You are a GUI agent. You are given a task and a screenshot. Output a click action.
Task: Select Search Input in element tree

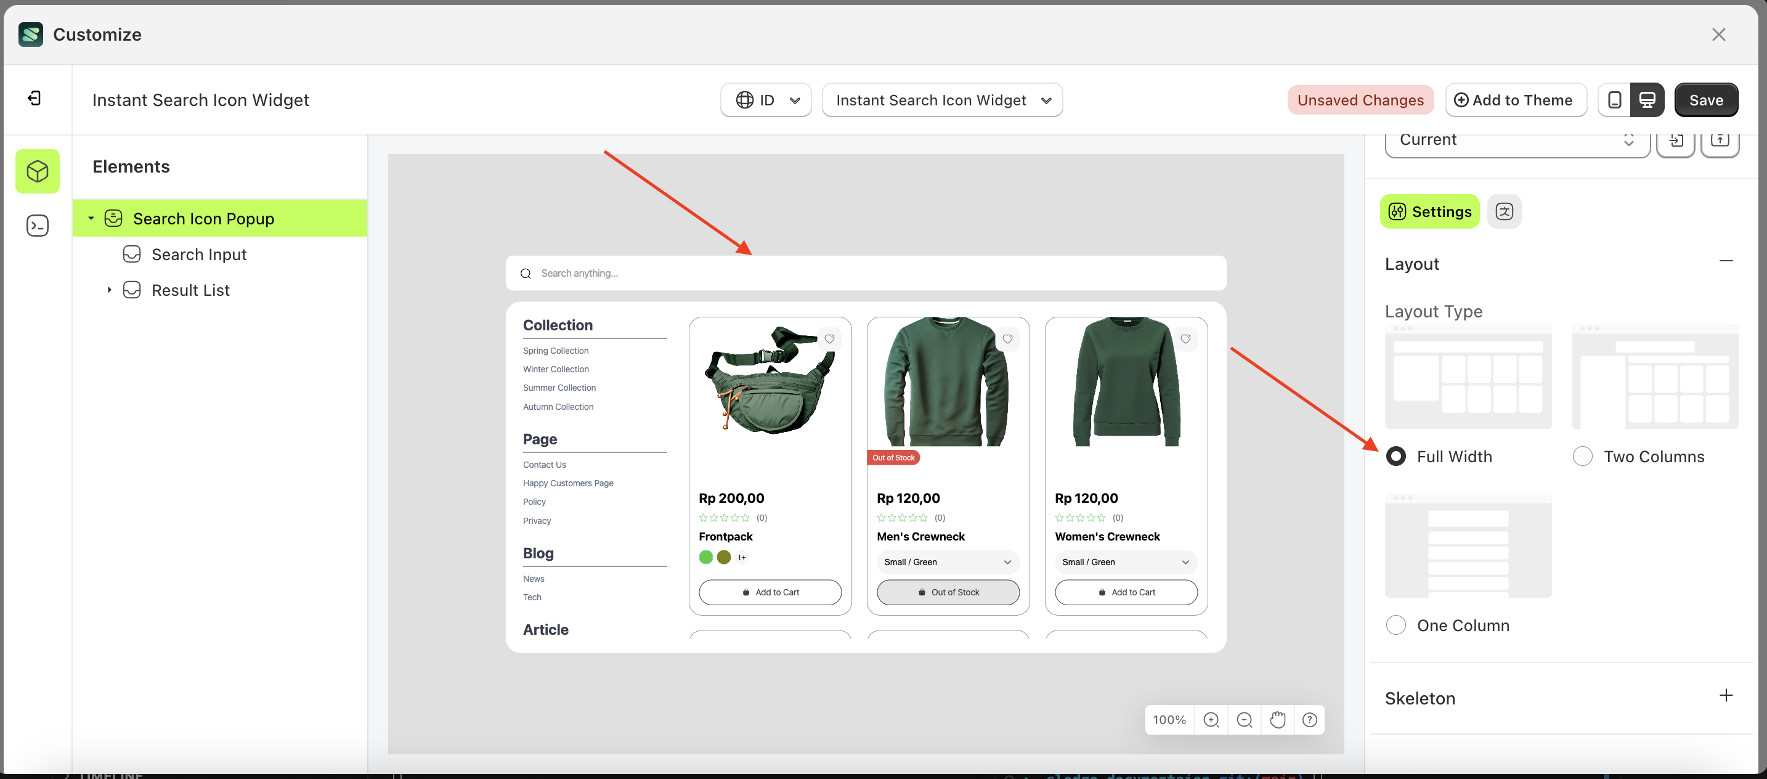click(x=198, y=255)
